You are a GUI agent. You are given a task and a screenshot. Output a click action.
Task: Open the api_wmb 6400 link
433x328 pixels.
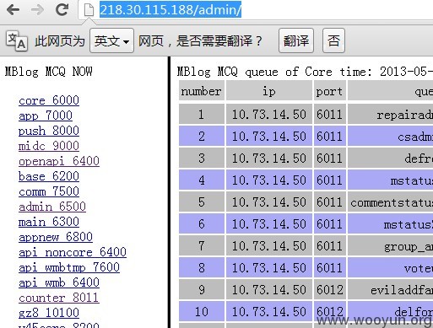[59, 282]
